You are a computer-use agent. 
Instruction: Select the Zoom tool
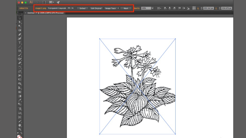pyautogui.click(x=20, y=129)
